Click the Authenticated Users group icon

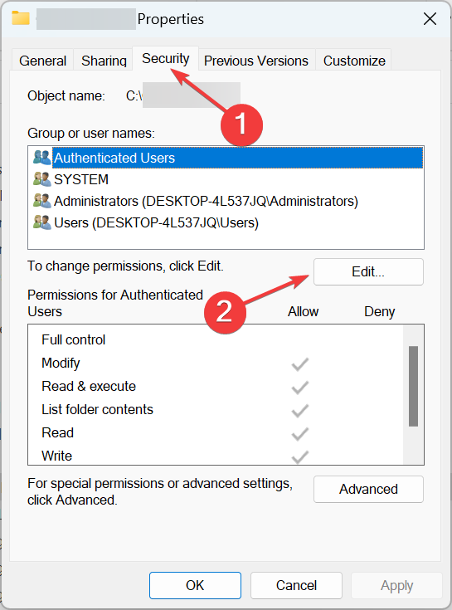tap(42, 158)
